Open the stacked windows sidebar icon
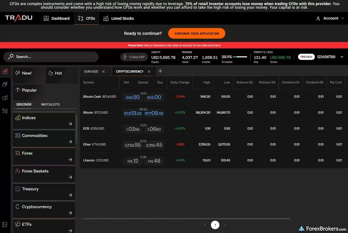The width and height of the screenshot is (348, 233). 5,84
